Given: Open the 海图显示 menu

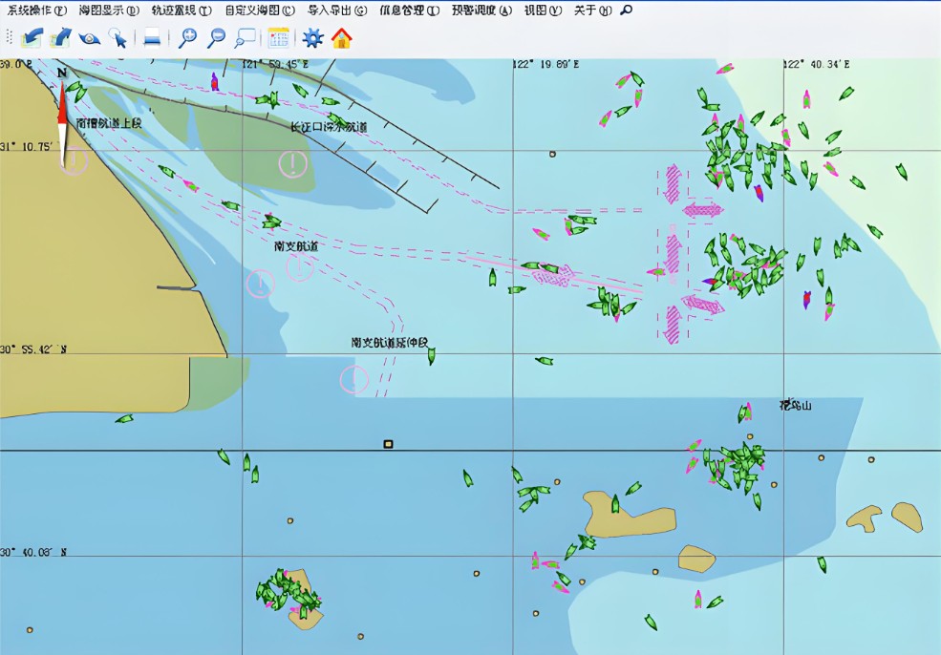Looking at the screenshot, I should tap(108, 11).
